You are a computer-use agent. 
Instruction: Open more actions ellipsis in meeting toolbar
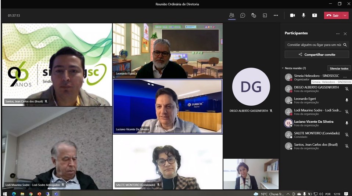(276, 15)
